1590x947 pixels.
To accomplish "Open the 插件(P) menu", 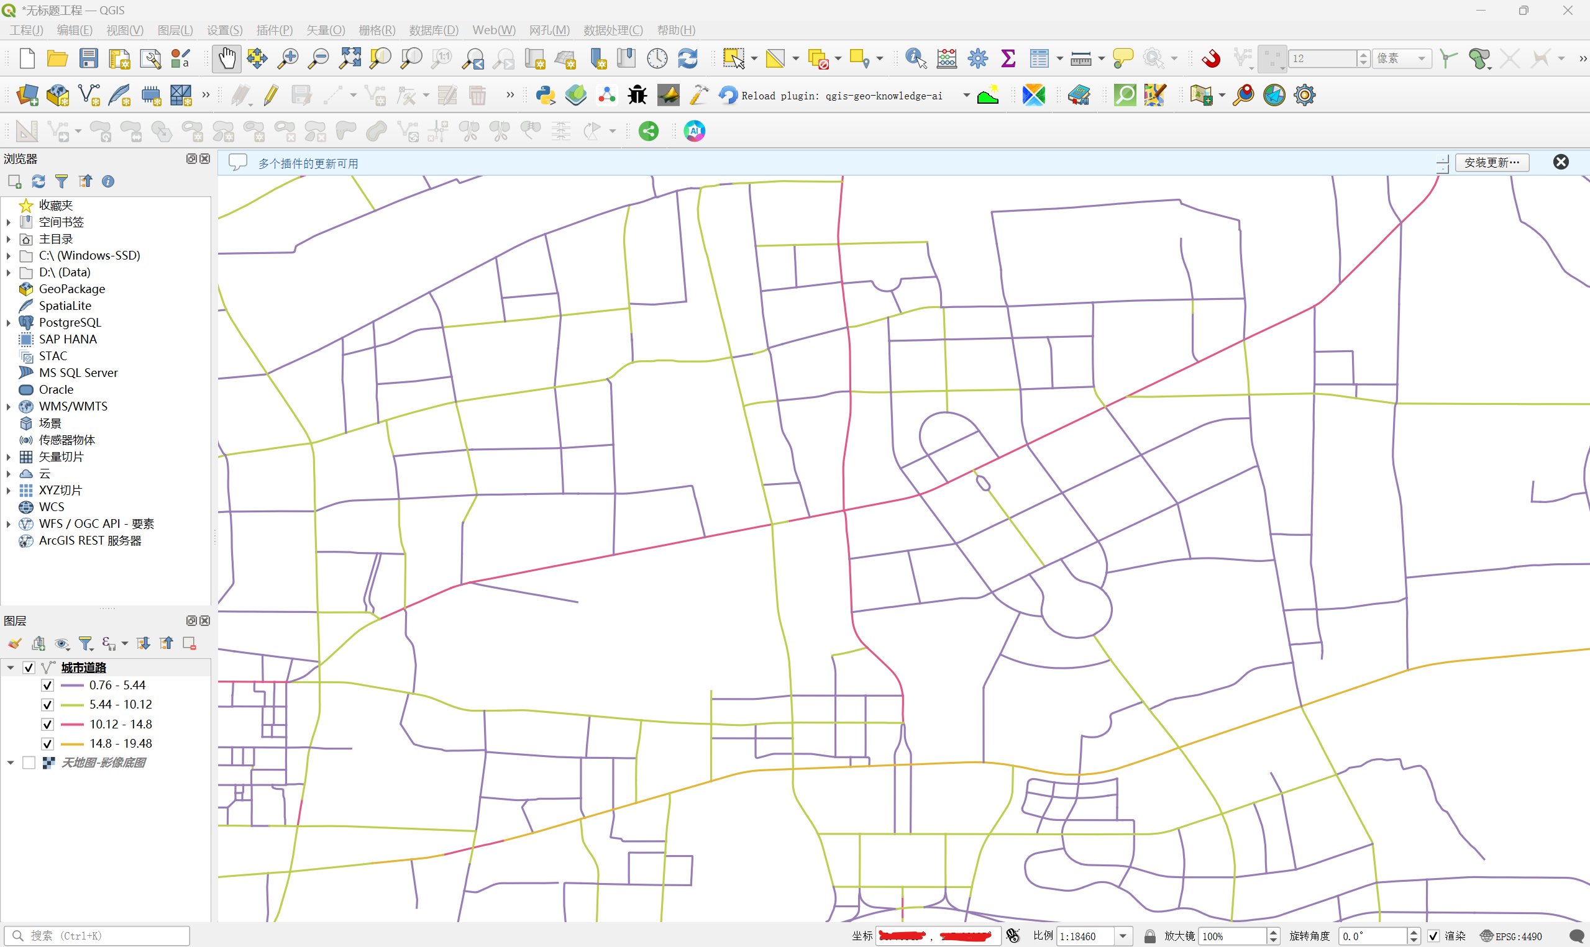I will coord(274,30).
